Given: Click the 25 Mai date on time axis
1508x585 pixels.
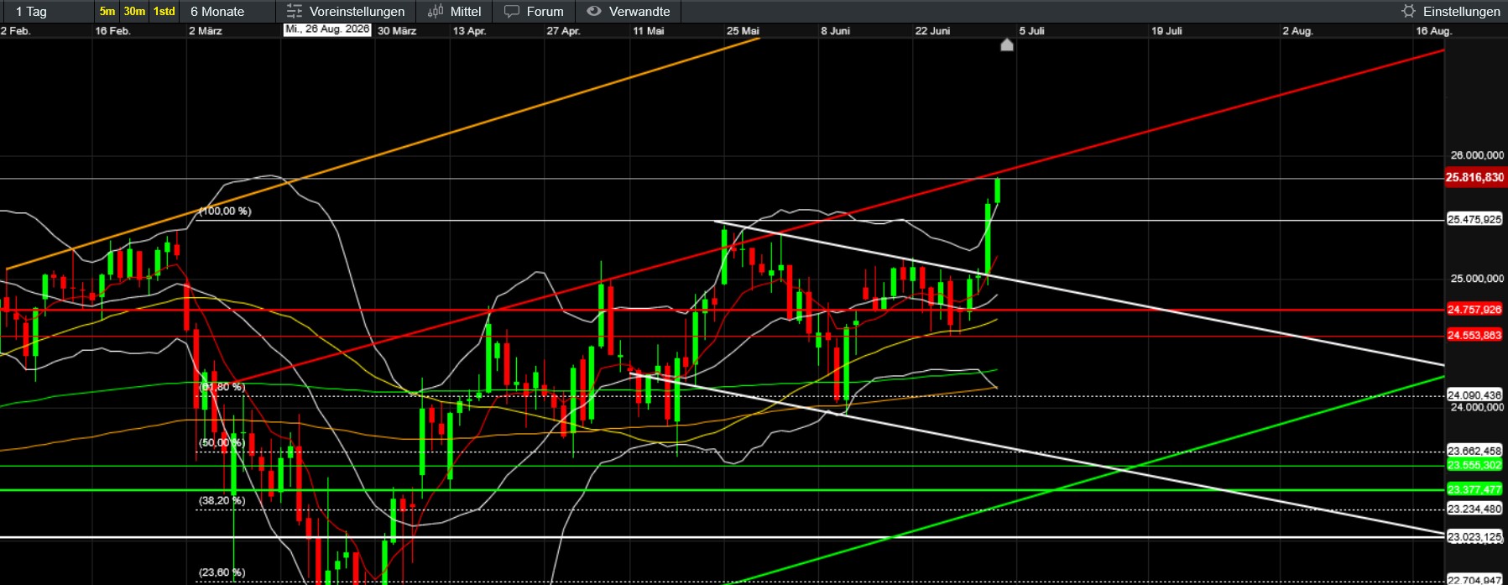Looking at the screenshot, I should coord(743,31).
